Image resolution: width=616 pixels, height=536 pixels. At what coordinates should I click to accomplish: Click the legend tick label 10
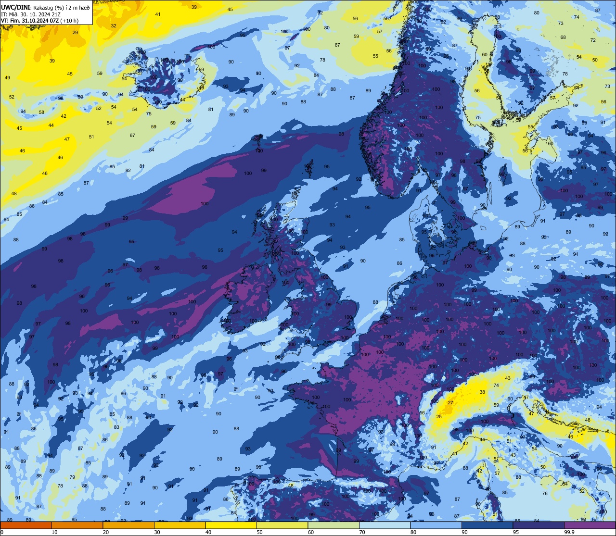point(54,532)
